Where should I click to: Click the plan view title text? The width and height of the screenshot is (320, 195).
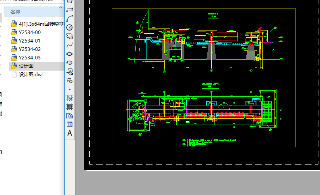(210, 85)
